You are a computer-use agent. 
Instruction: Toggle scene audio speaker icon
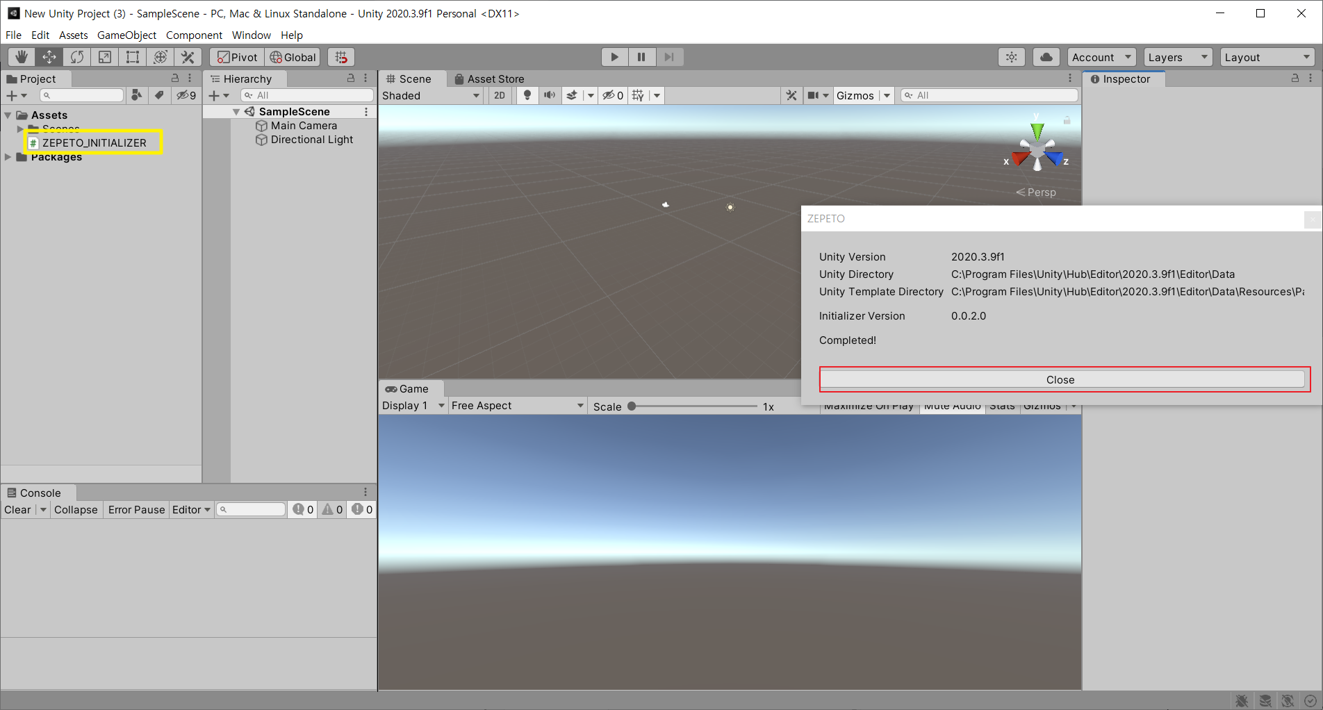click(550, 95)
